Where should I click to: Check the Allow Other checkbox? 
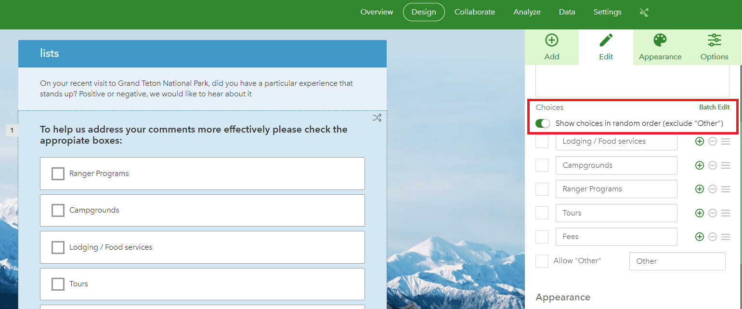click(542, 260)
